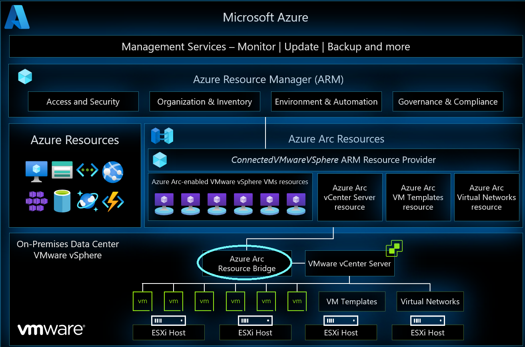Viewport: 525px width, 347px height.
Task: Click the rightmost Arc-enabled vSphere VM icon
Action: (x=296, y=204)
